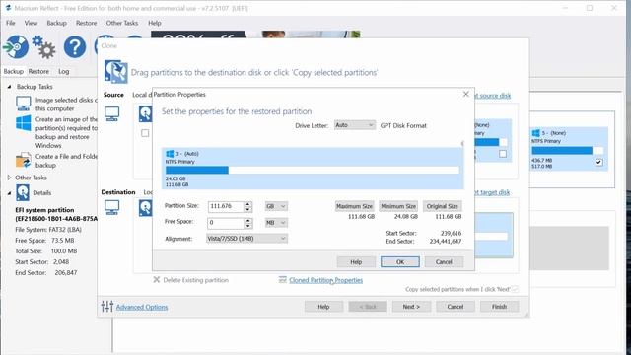This screenshot has width=631, height=355.
Task: Click the blue help question mark icon
Action: 75,47
